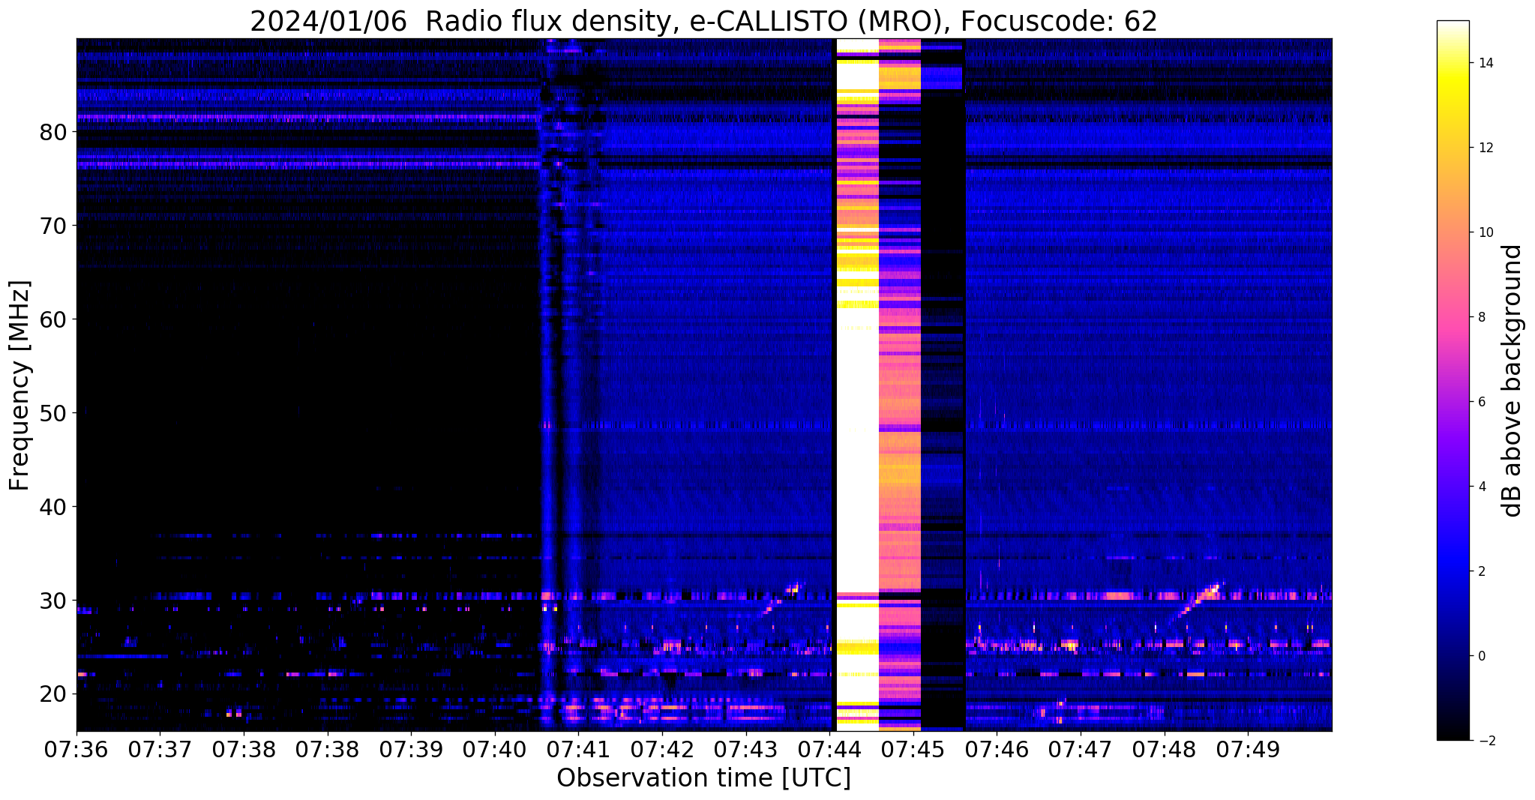Click the 07:46 time tick label
The image size is (1535, 800).
(997, 749)
